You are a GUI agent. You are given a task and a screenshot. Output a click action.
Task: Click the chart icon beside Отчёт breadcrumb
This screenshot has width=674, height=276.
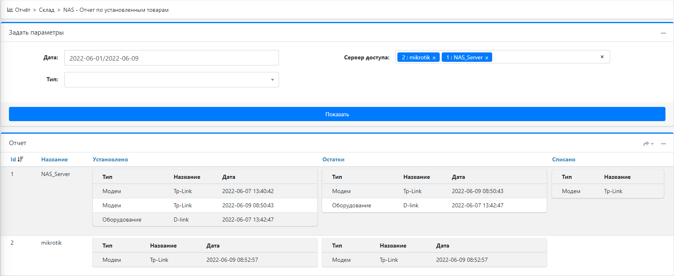[x=10, y=10]
